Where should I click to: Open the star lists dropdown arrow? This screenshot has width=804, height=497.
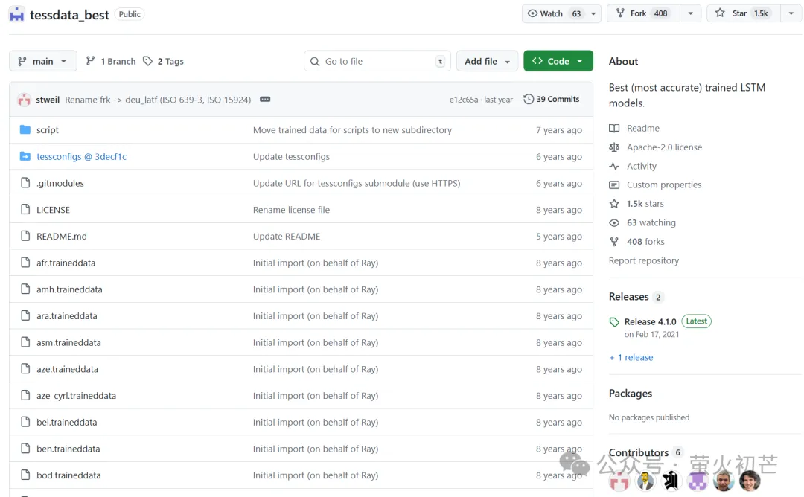click(x=791, y=13)
